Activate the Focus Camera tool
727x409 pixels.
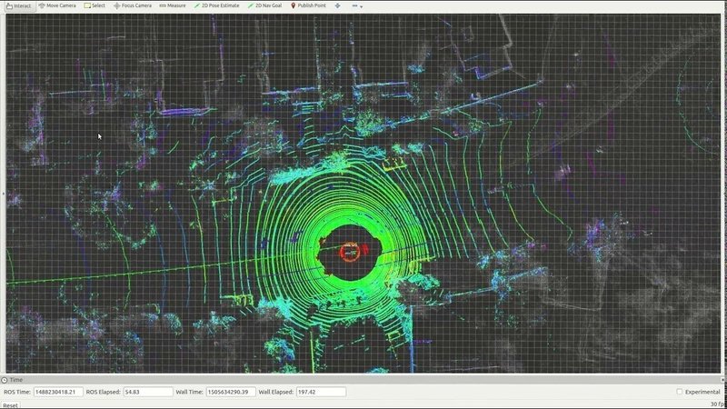(133, 5)
